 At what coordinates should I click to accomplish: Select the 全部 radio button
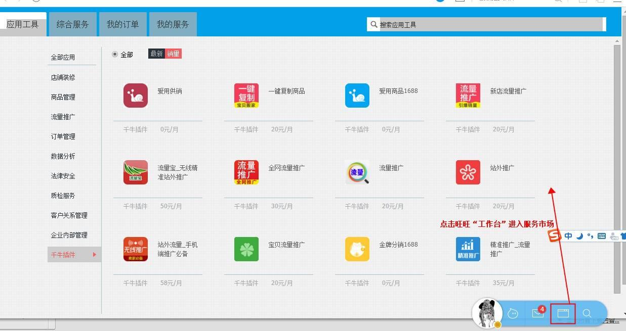115,54
